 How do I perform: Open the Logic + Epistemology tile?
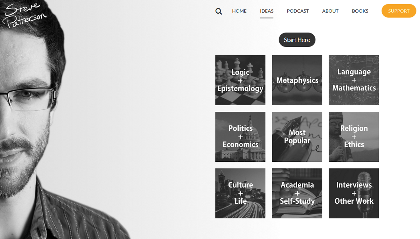click(x=240, y=80)
